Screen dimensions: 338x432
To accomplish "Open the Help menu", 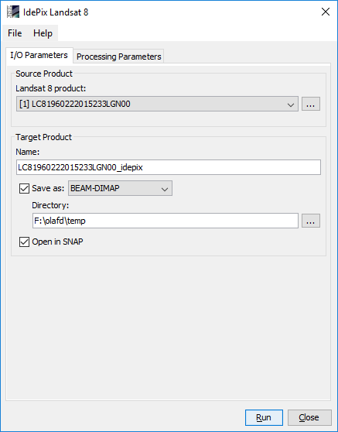I will tap(43, 33).
